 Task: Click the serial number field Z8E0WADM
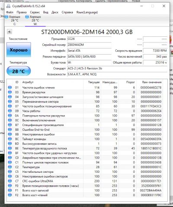pyautogui.click(x=89, y=45)
